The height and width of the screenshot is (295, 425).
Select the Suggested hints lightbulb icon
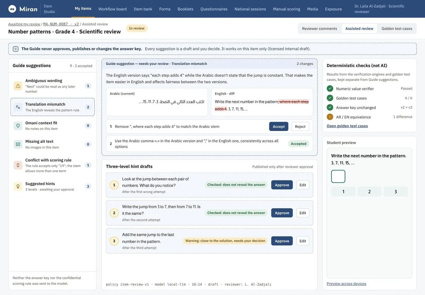[18, 187]
